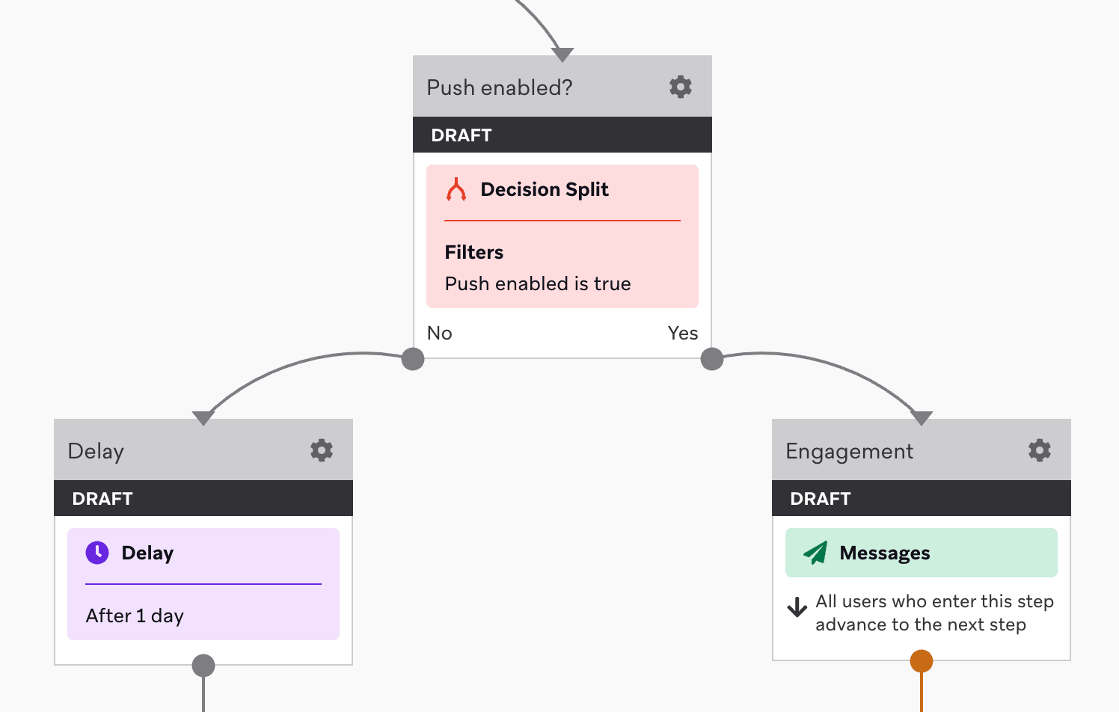Open the Delay step settings gear
This screenshot has width=1119, height=712.
point(322,450)
